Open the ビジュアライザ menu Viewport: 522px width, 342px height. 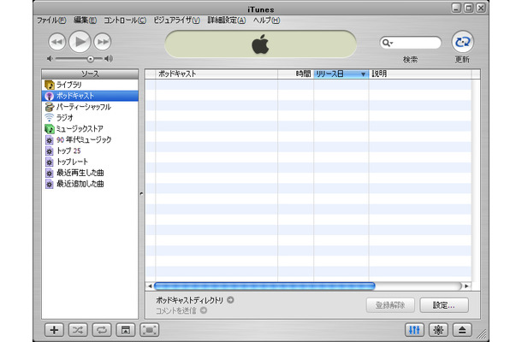point(176,21)
